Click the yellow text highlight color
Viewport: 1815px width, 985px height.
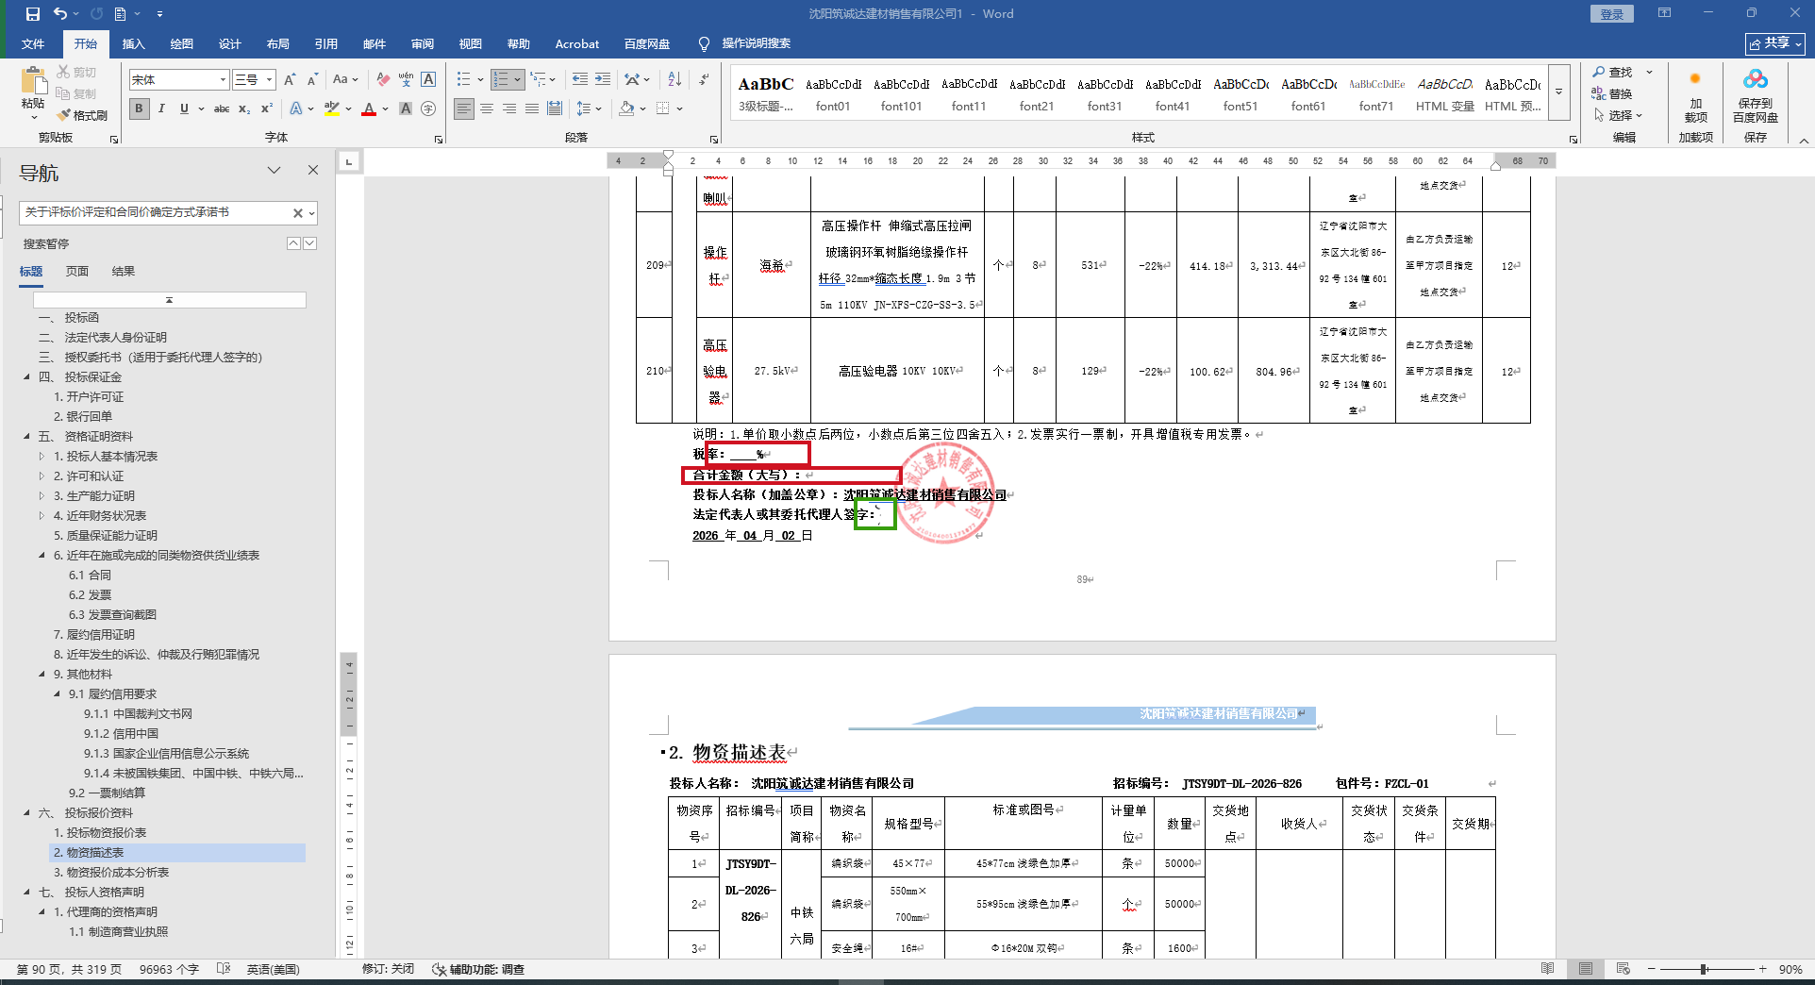pos(332,109)
